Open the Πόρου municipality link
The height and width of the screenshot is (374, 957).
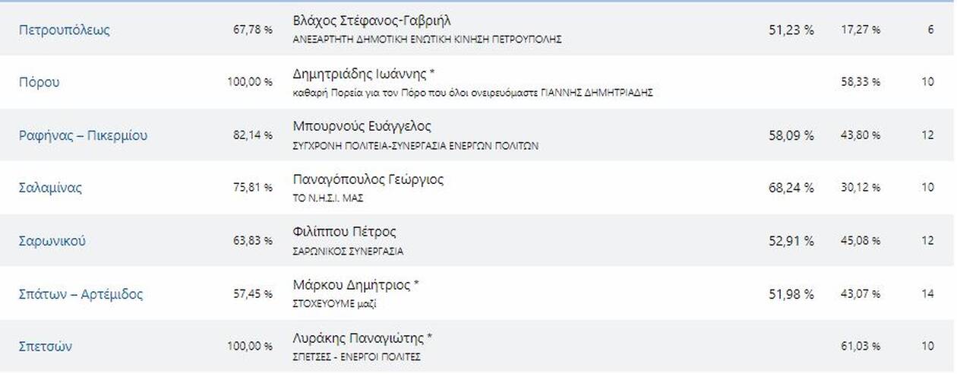coord(39,82)
